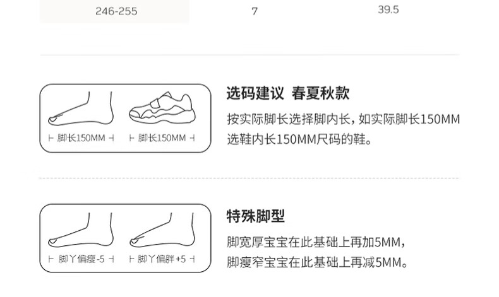Click the bare foot outline labeled 脚长150MM
The height and width of the screenshot is (297, 499).
[x=81, y=108]
